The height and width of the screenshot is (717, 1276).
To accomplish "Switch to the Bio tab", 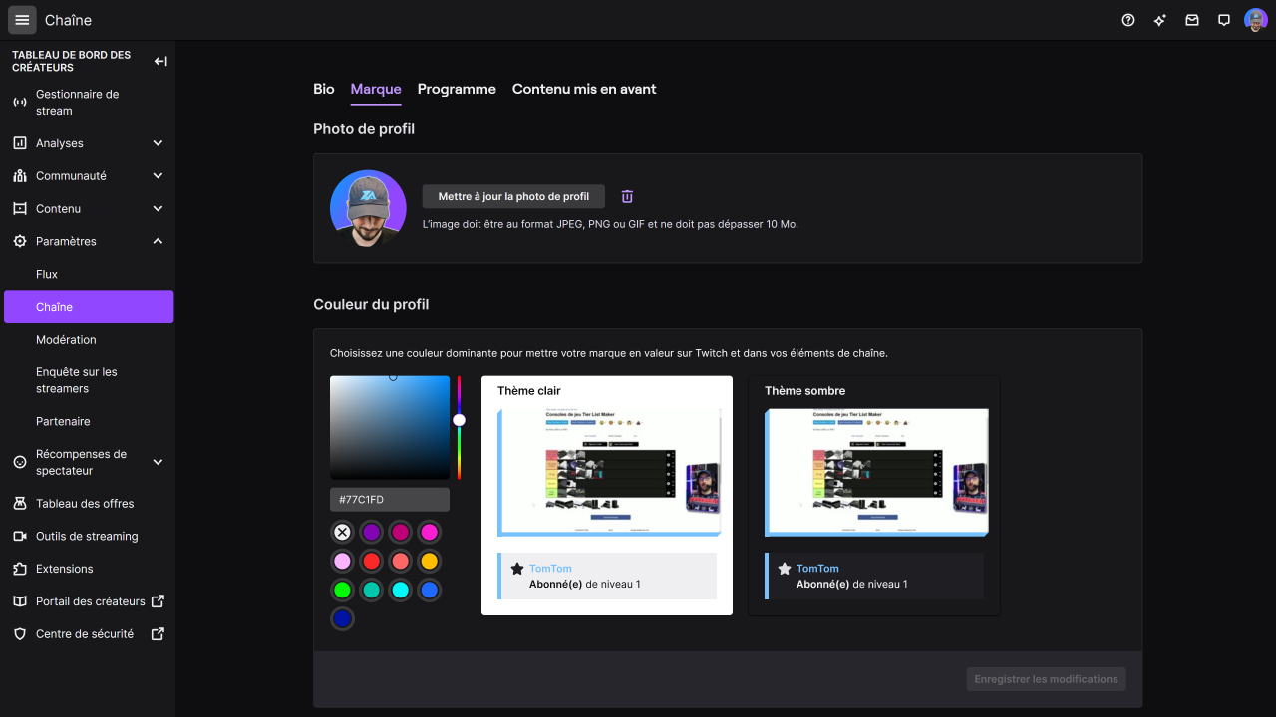I will 324,89.
